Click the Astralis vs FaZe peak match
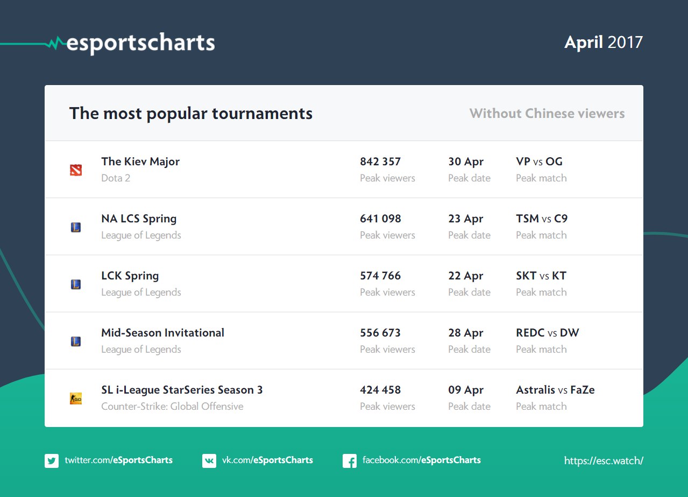This screenshot has width=688, height=497. (x=555, y=390)
